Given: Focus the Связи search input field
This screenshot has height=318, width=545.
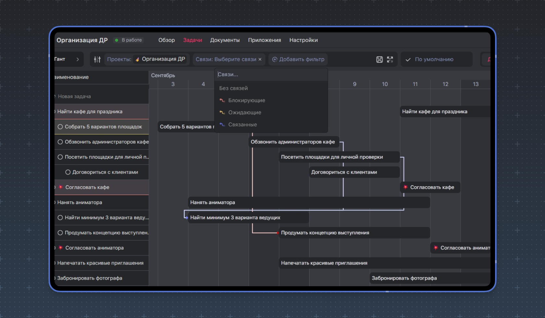Looking at the screenshot, I should pos(271,75).
